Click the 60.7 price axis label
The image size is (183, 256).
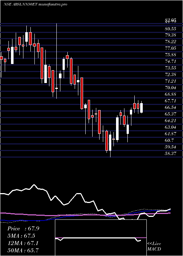(169, 140)
